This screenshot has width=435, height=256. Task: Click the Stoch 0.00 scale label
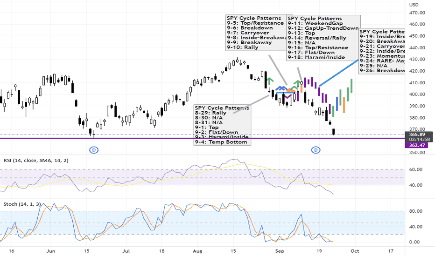414,242
